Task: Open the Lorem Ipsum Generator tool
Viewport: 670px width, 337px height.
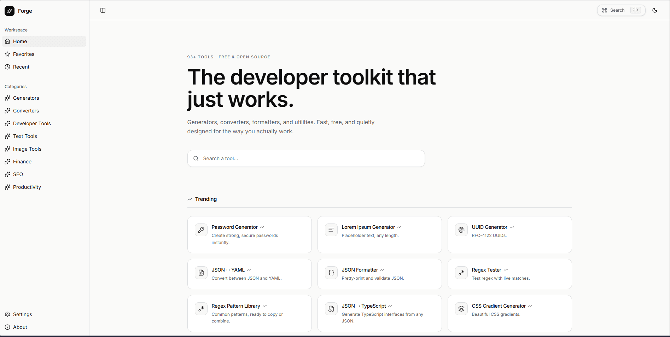Action: (380, 234)
